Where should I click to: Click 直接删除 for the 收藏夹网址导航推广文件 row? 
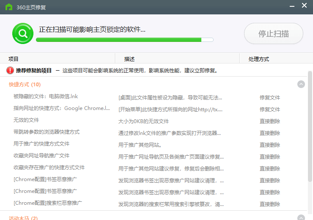(270, 157)
